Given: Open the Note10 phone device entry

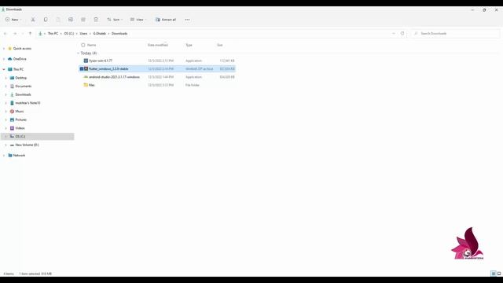Looking at the screenshot, I should click(28, 103).
